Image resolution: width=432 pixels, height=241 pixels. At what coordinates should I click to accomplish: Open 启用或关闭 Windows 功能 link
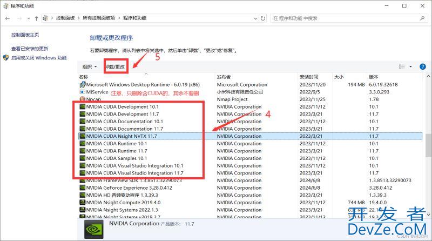click(39, 58)
